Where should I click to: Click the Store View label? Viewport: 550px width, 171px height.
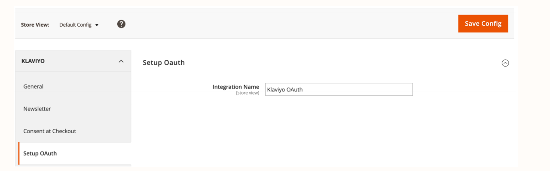(35, 25)
